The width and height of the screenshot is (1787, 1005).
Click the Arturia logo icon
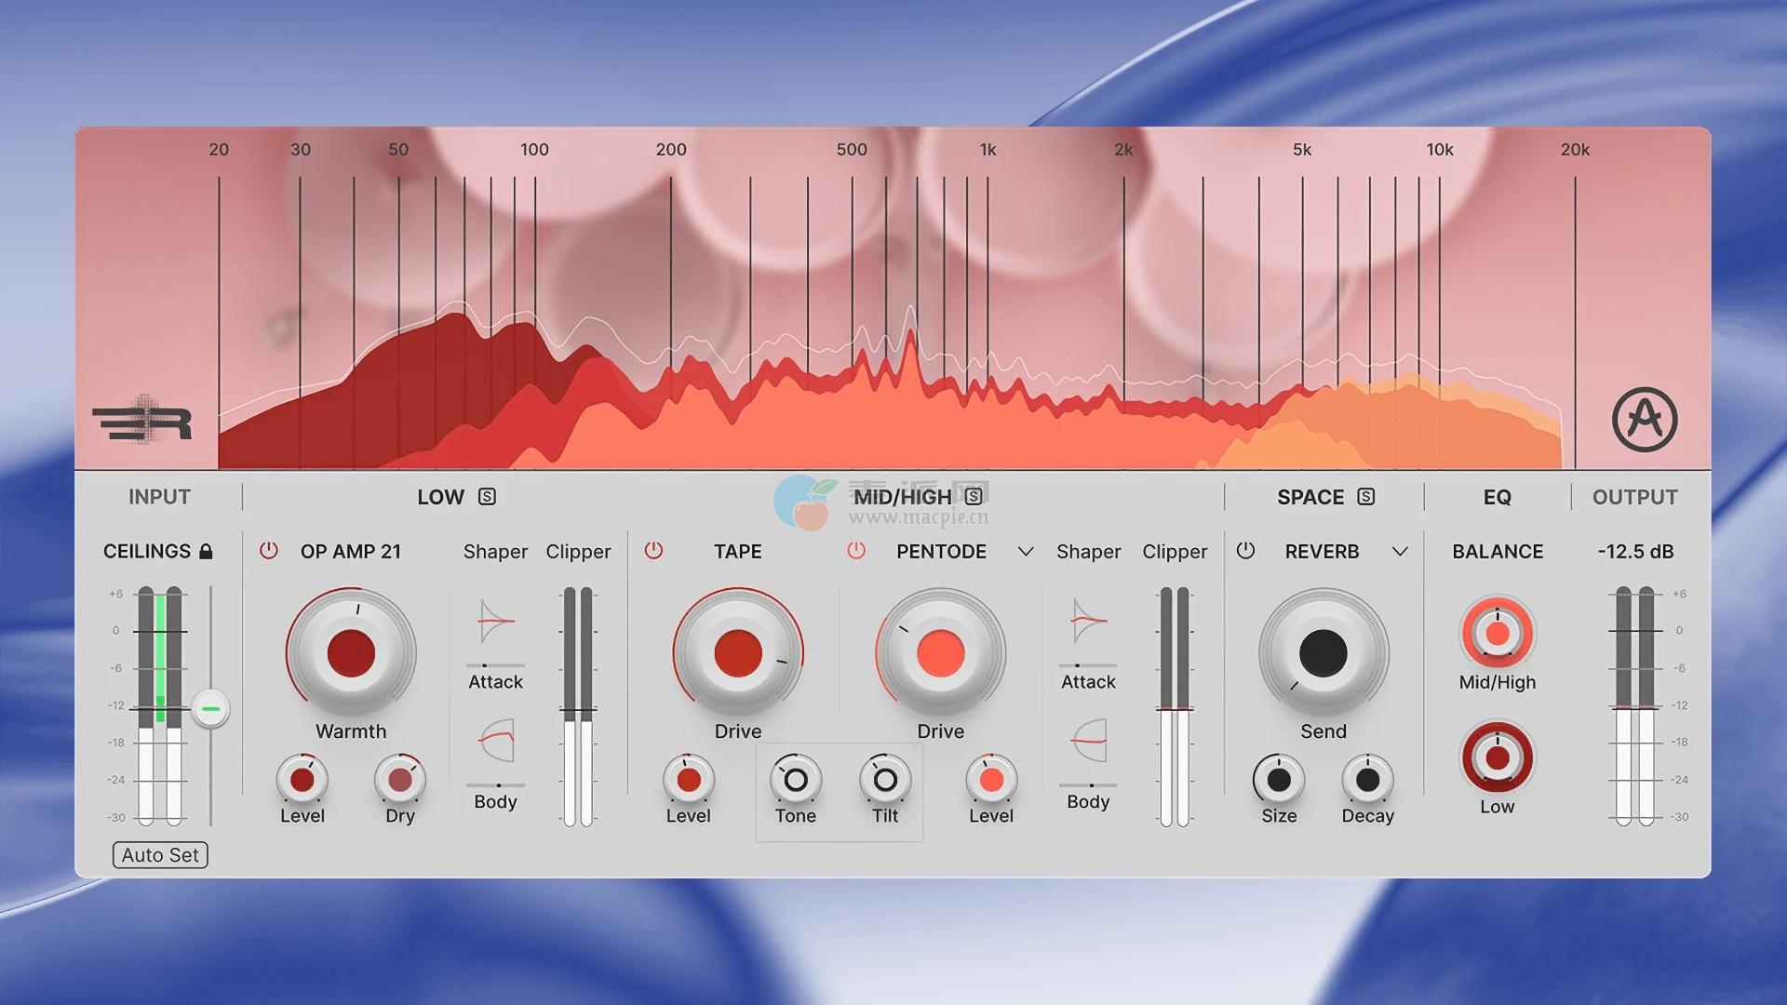point(1645,420)
